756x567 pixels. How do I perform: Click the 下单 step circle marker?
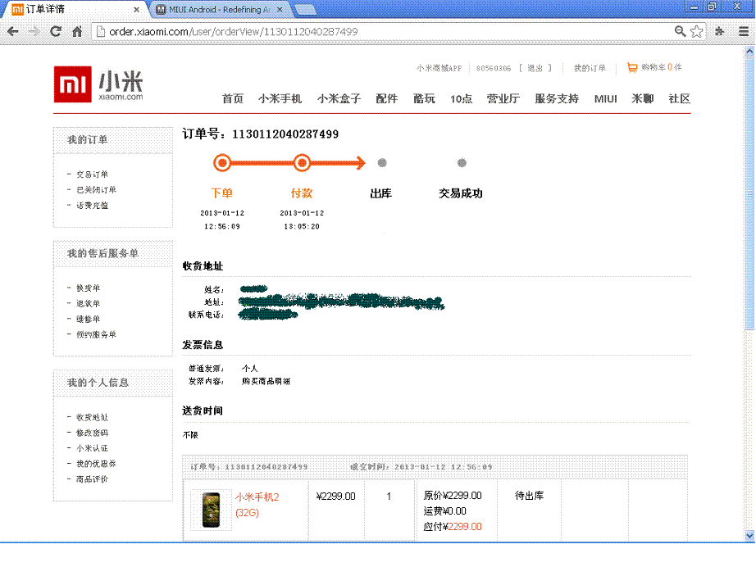pos(222,163)
